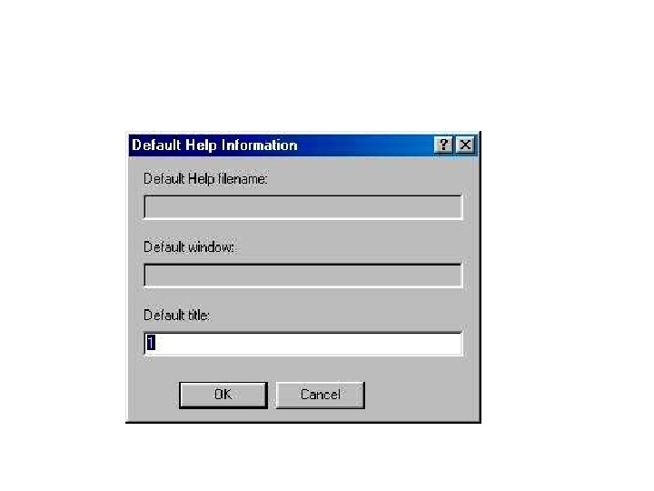
Task: Click the Default title label
Action: pos(177,316)
